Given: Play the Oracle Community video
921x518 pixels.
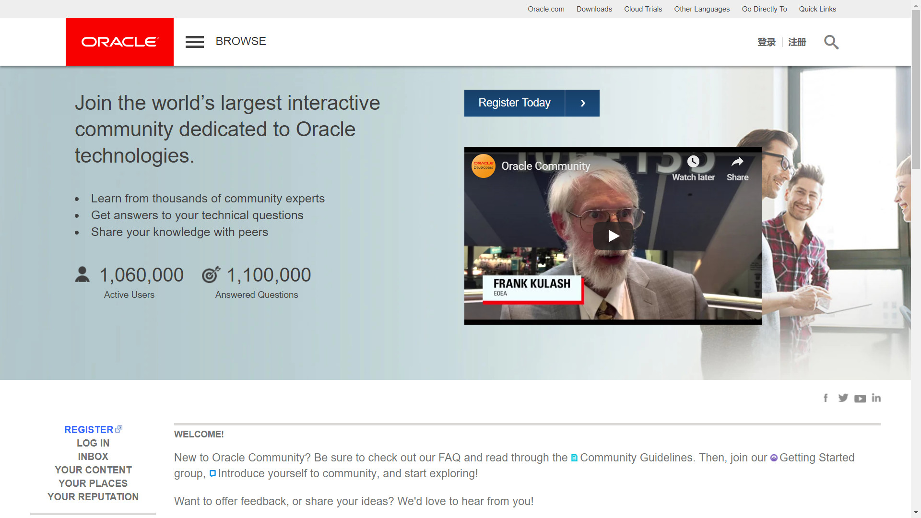Looking at the screenshot, I should [x=613, y=236].
